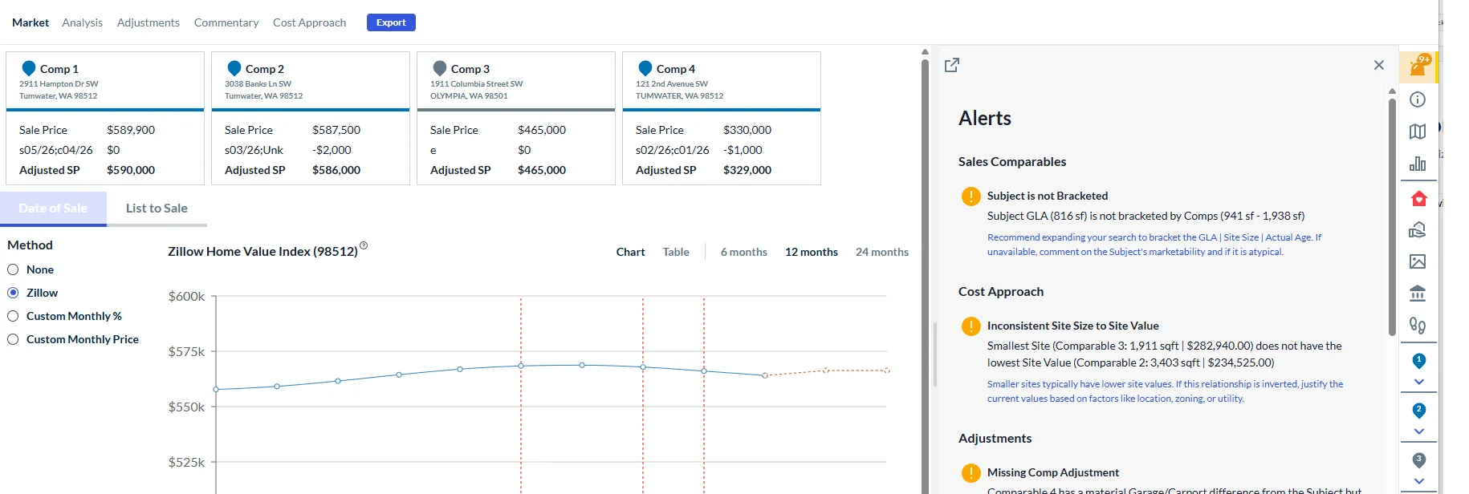This screenshot has width=1469, height=494.
Task: Click Comp 3 Sale Price $465,000
Action: pos(542,130)
